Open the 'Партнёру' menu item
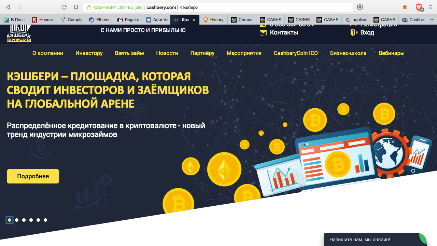Viewport: 437px width, 246px height. [202, 53]
